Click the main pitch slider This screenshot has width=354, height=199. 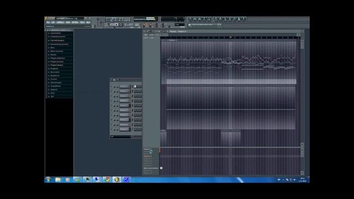tap(101, 22)
